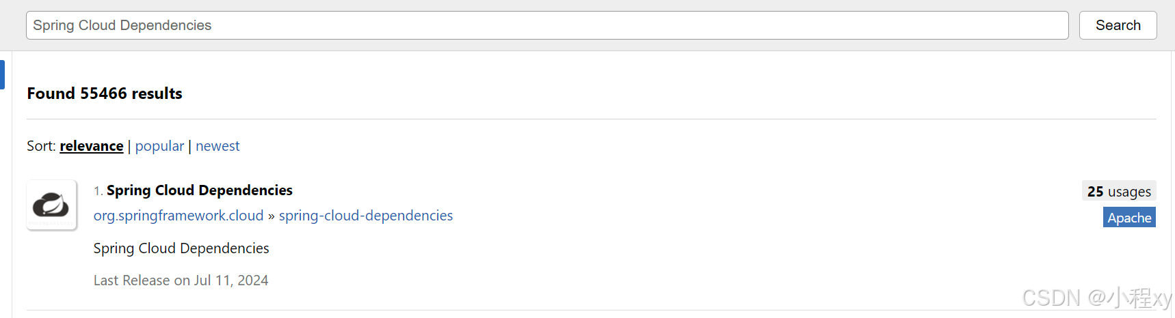Click the Found 55466 results heading
The height and width of the screenshot is (318, 1175).
(105, 93)
